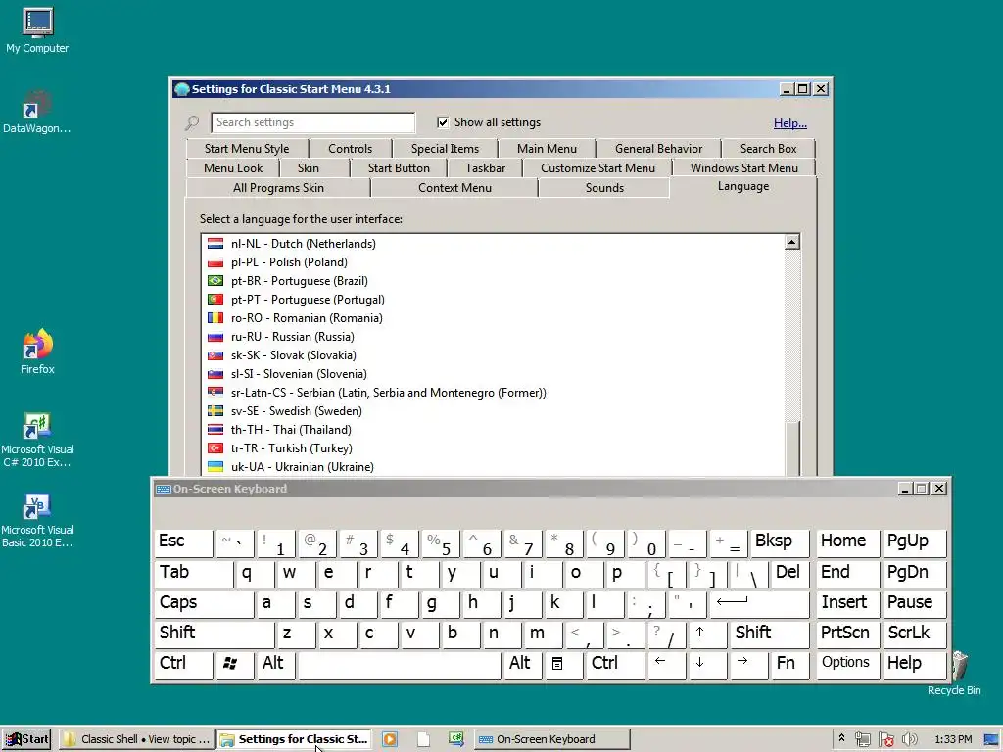Click the right arrow key on On-Screen Keyboard

click(x=748, y=664)
